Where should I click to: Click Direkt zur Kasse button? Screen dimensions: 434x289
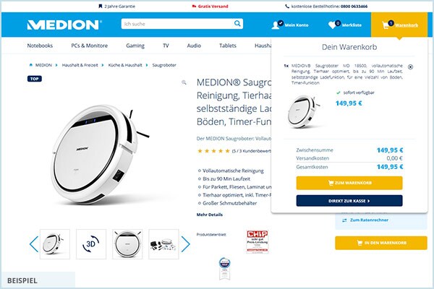(349, 201)
